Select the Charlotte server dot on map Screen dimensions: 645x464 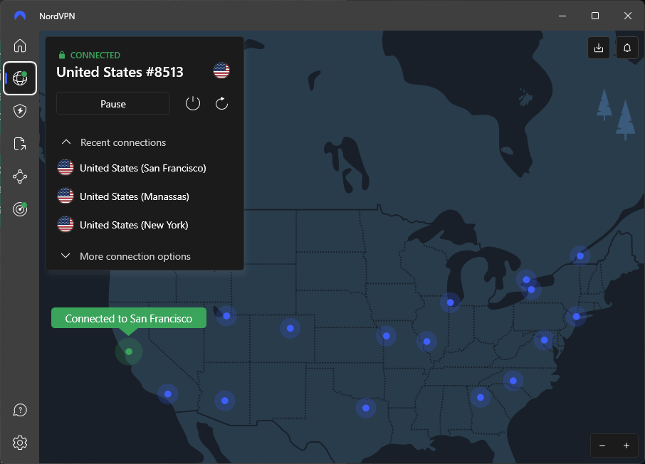pyautogui.click(x=513, y=381)
